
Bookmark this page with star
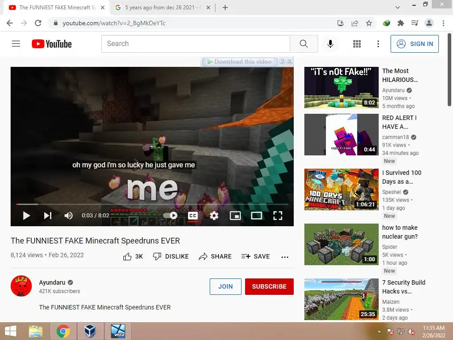[x=369, y=23]
